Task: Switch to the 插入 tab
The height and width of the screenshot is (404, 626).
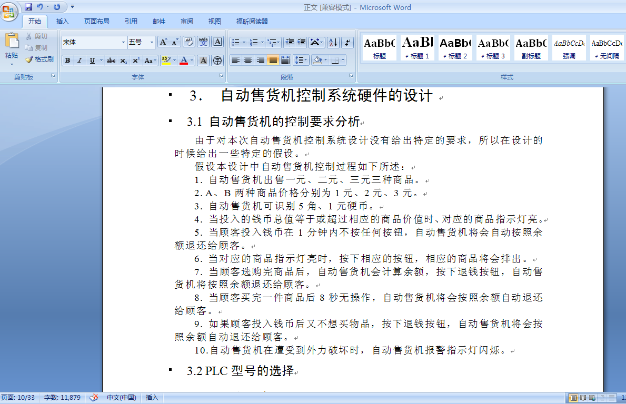Action: pos(62,22)
